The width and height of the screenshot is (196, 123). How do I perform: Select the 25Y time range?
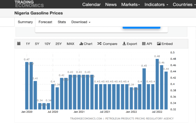tap(58, 44)
